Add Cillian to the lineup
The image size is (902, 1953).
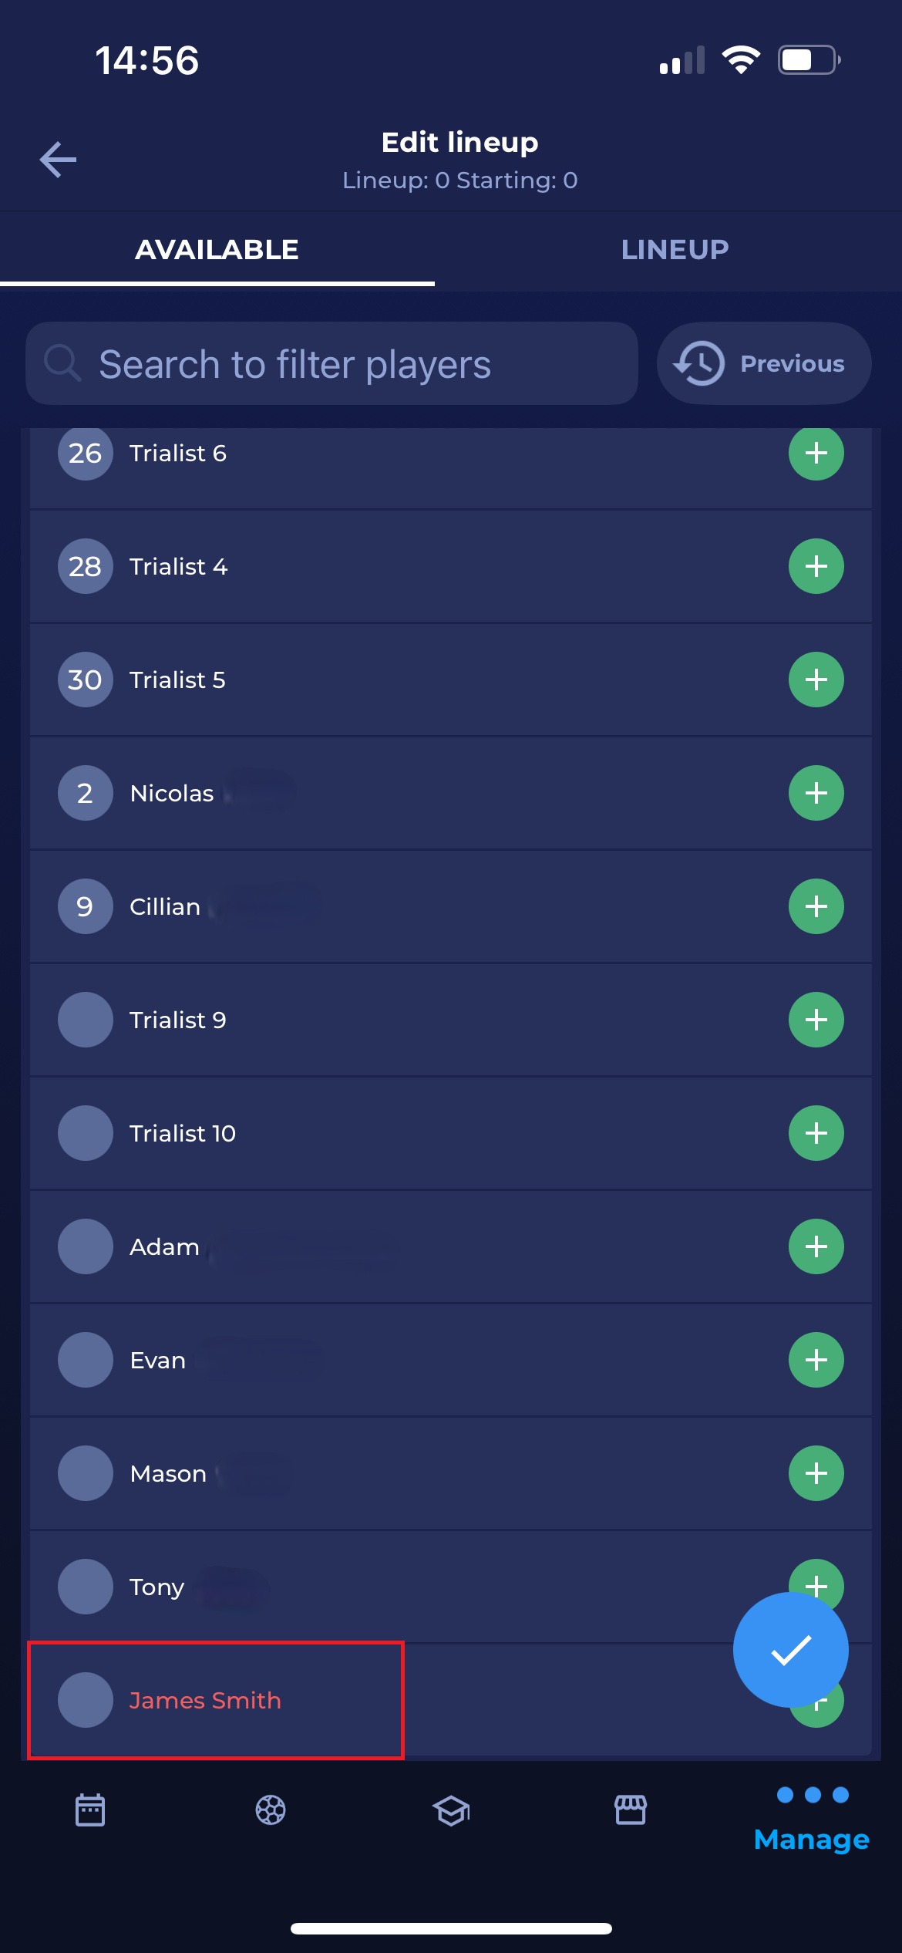pos(816,907)
